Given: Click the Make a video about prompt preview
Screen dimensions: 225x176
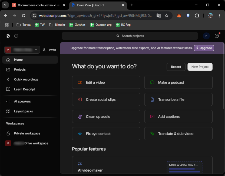Looking at the screenshot, I should coord(184,167).
